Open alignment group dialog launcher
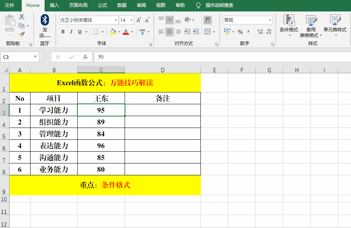 (x=216, y=45)
